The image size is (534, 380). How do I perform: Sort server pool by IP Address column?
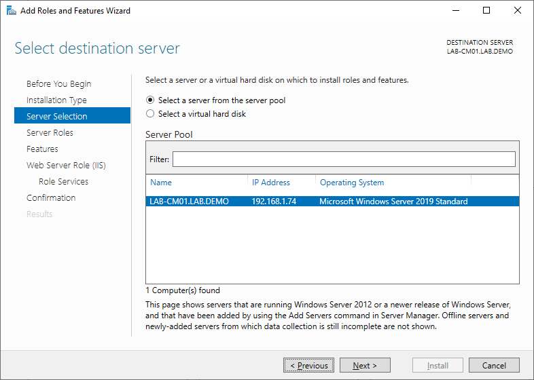click(x=270, y=183)
